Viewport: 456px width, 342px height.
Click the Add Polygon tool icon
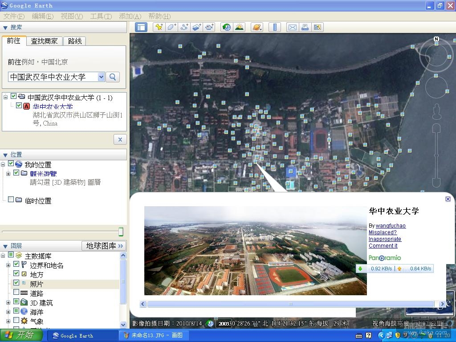pyautogui.click(x=171, y=27)
